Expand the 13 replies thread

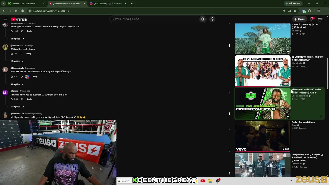[x=17, y=61]
